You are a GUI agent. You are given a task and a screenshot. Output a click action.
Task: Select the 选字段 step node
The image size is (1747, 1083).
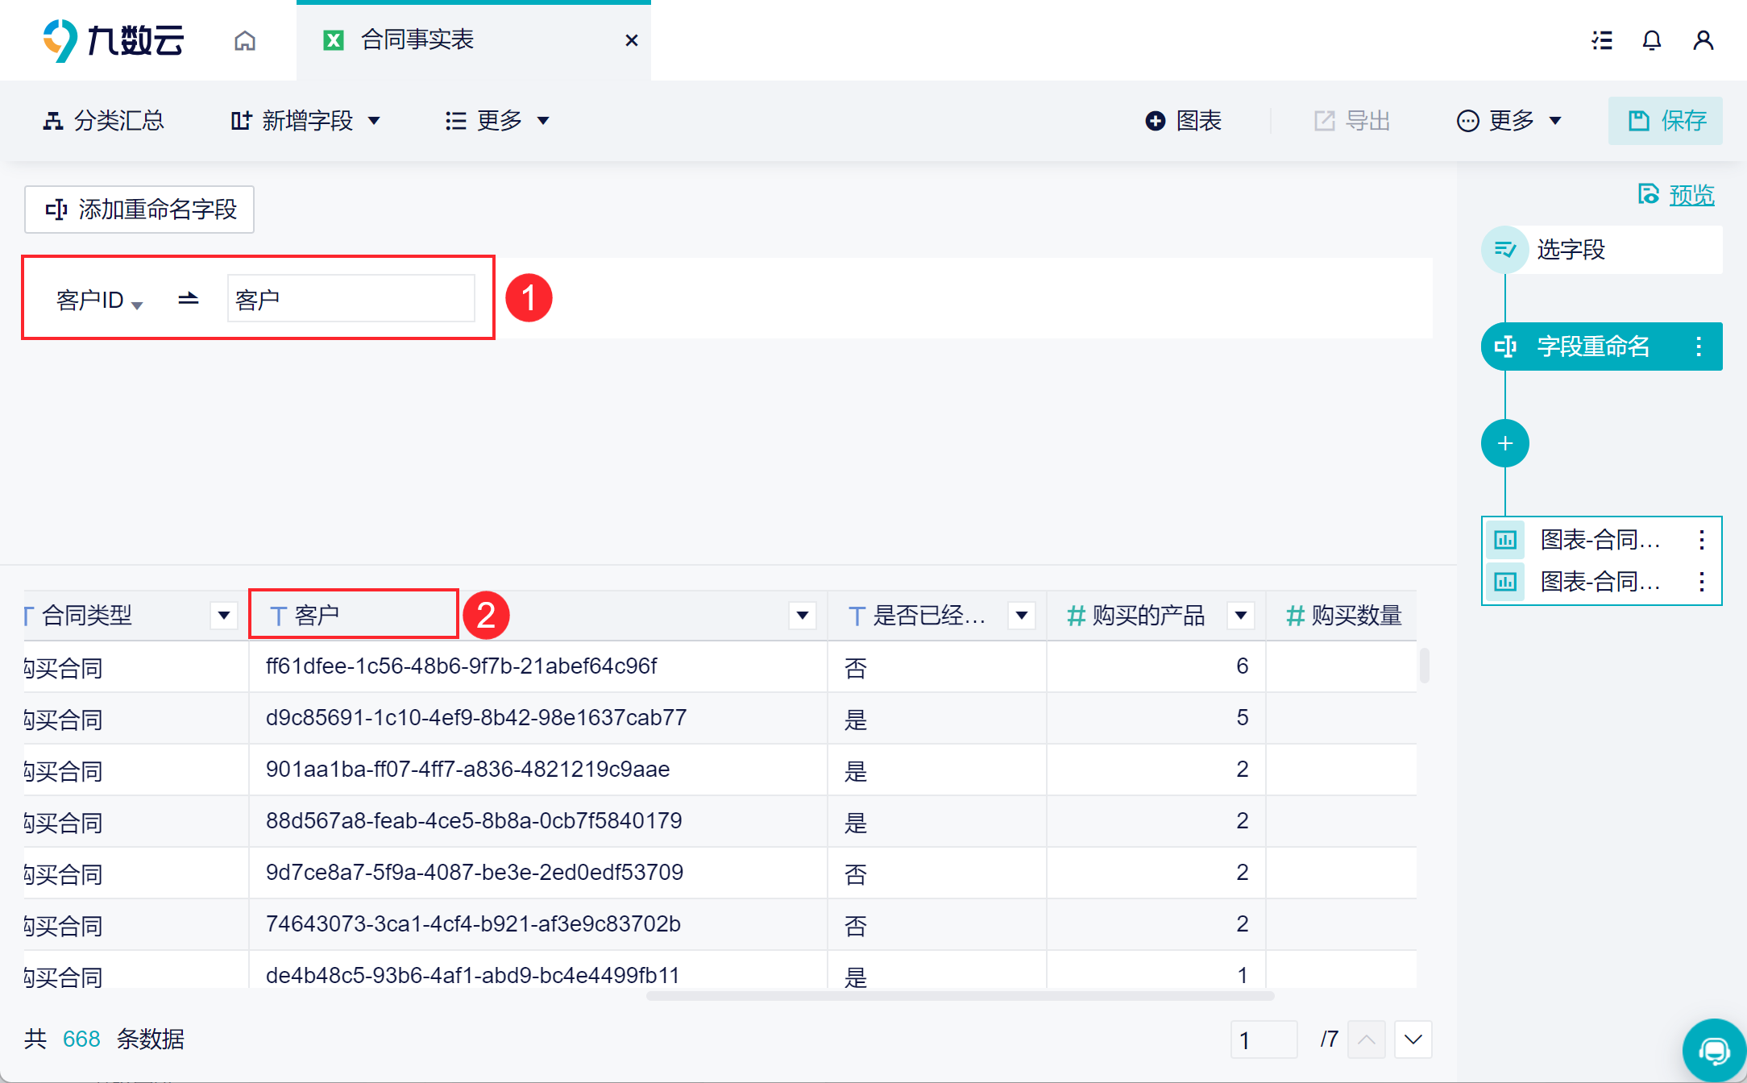click(1570, 250)
